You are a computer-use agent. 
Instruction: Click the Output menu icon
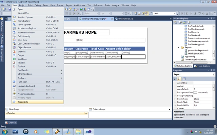14,55
